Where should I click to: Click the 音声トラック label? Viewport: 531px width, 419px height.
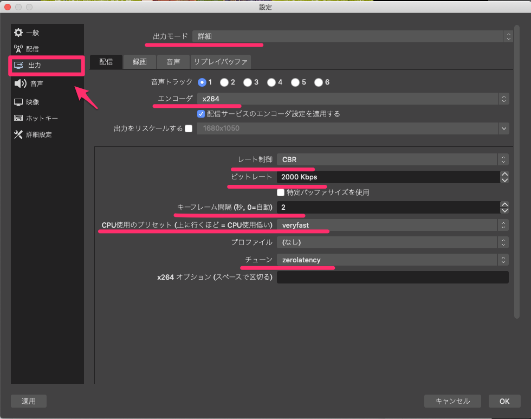171,82
